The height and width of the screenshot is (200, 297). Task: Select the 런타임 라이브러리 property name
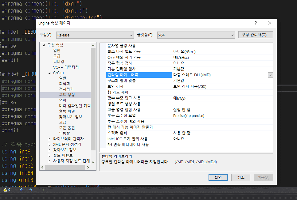(x=139, y=75)
